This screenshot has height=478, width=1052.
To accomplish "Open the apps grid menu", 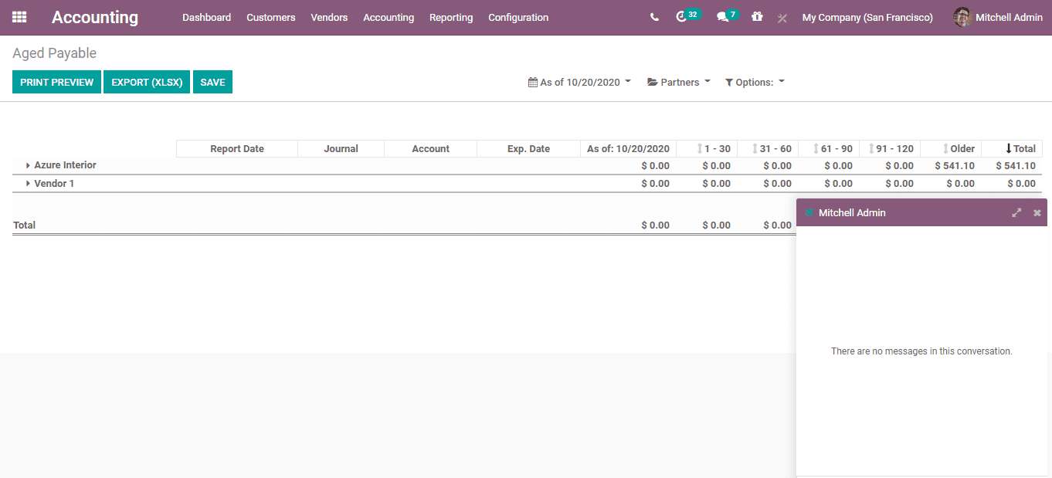I will pyautogui.click(x=19, y=17).
